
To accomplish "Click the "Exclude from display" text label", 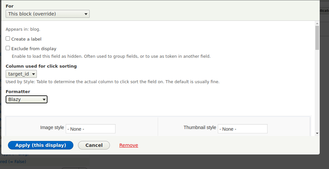I will pos(34,49).
